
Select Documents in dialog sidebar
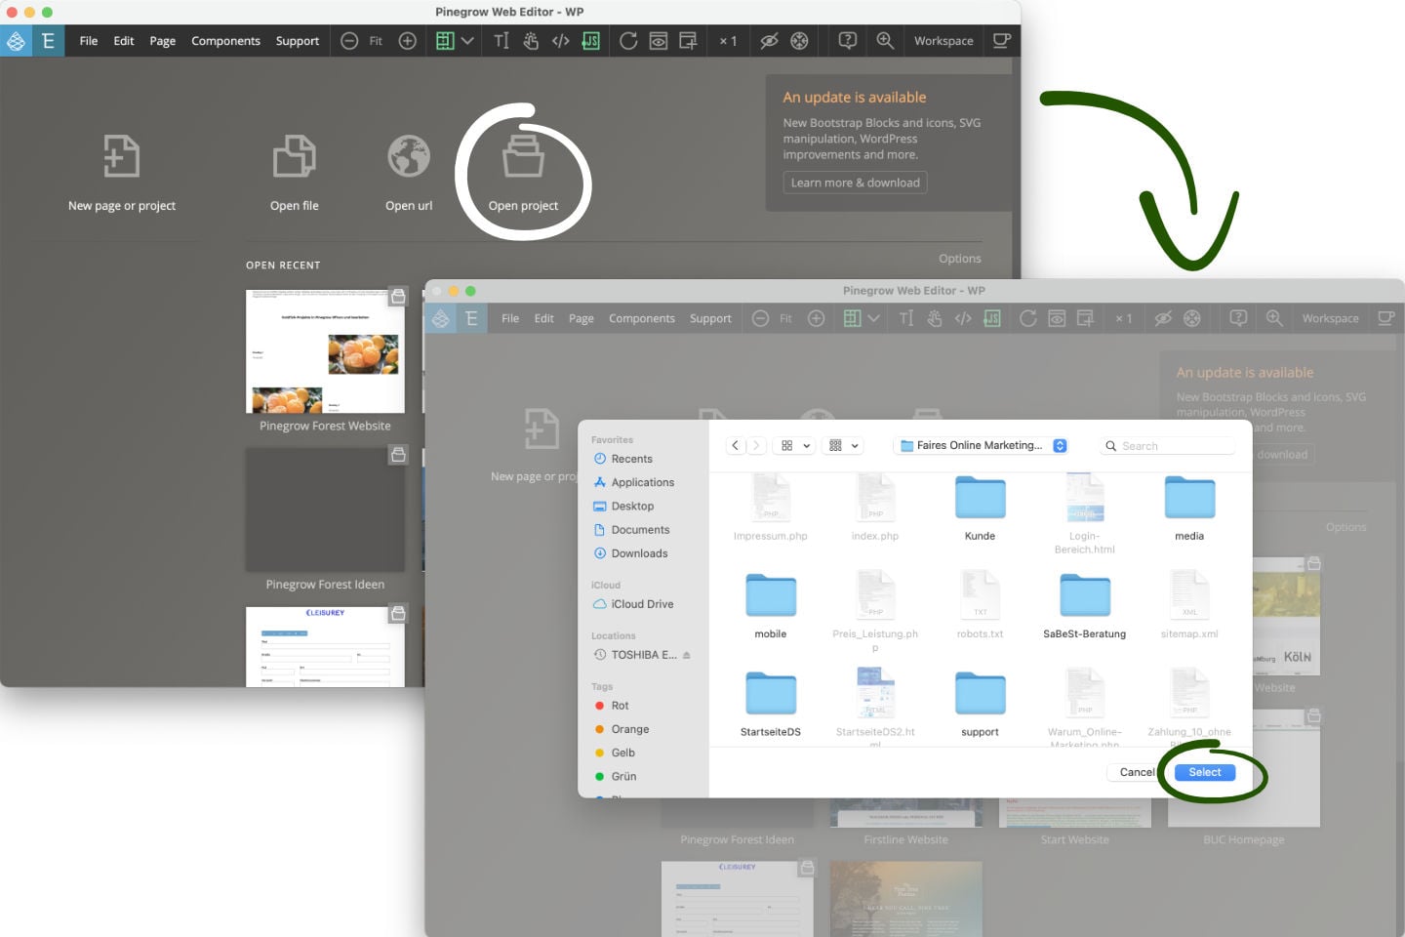pyautogui.click(x=640, y=530)
